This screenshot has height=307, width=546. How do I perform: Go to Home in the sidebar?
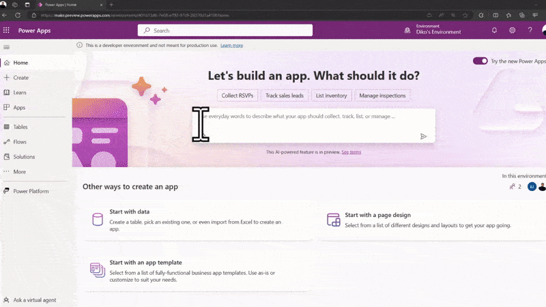pyautogui.click(x=35, y=63)
